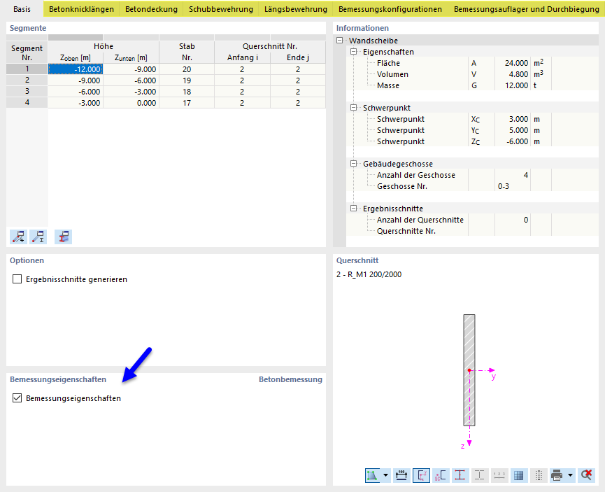Click Stab Nr. cell 20

[187, 69]
